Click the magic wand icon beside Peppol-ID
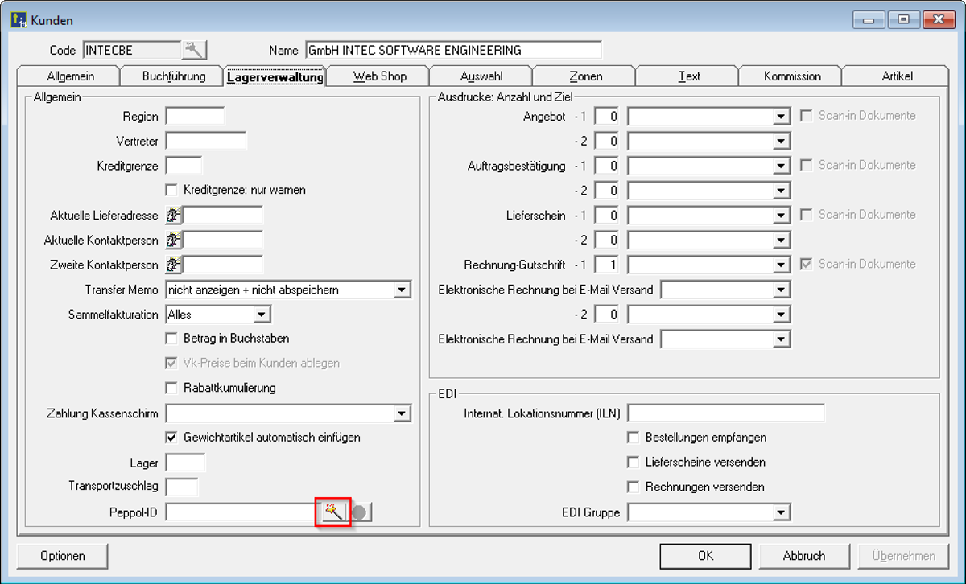Viewport: 966px width, 584px height. [x=332, y=512]
